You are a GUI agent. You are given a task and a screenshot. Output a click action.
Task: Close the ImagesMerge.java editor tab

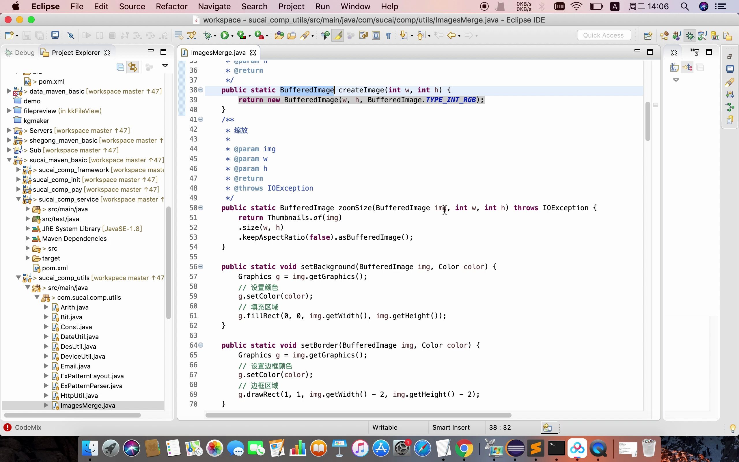253,53
